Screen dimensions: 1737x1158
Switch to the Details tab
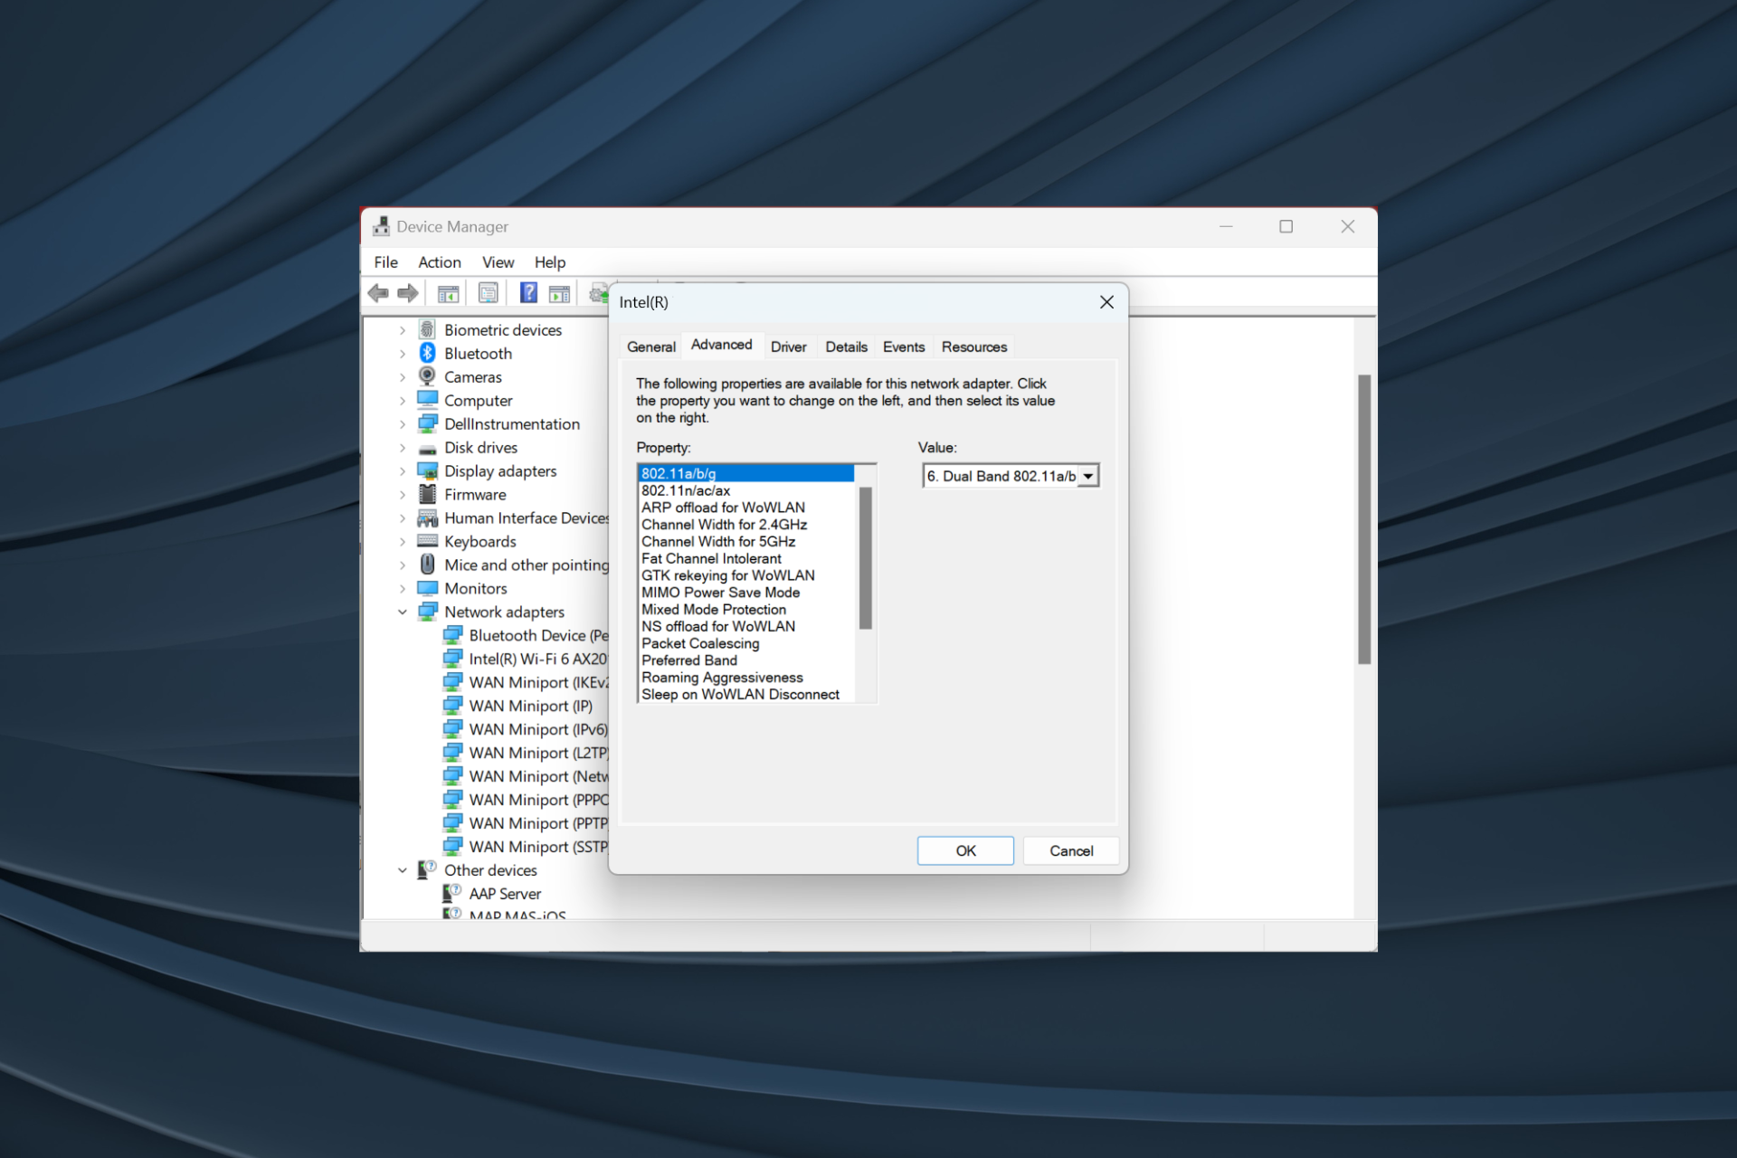click(846, 347)
